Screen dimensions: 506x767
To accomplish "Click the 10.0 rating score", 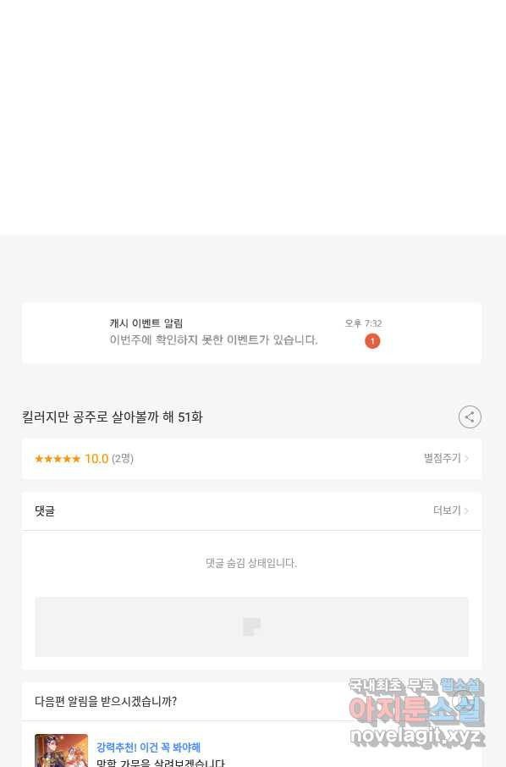I will (x=96, y=459).
